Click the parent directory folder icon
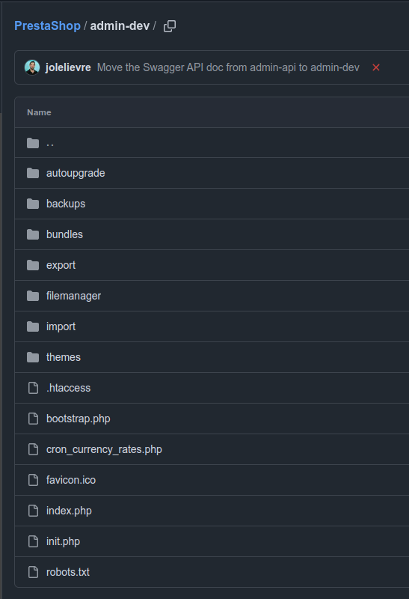 click(33, 143)
